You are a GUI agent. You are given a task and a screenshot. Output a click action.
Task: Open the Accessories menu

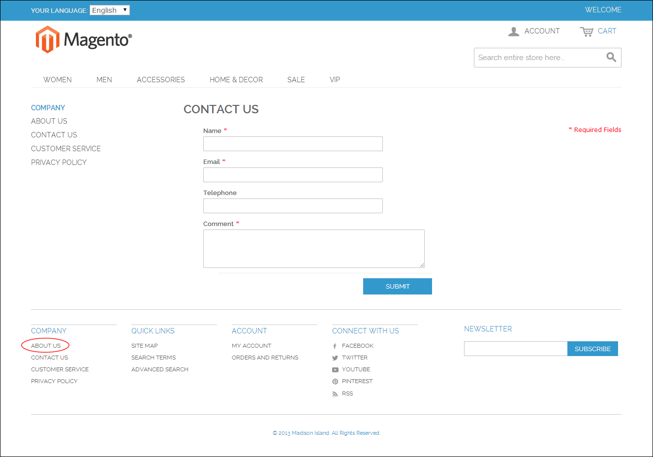tap(161, 80)
